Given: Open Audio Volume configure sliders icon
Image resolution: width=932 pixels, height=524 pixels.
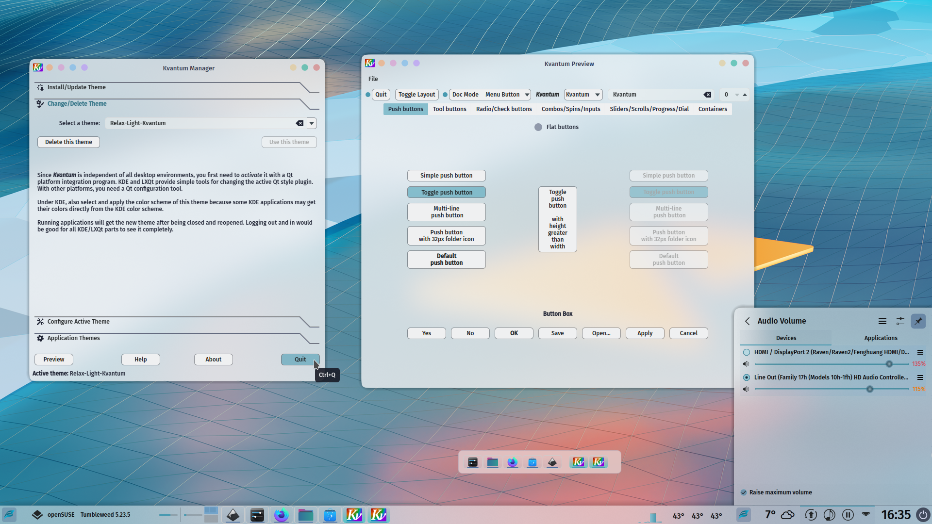Looking at the screenshot, I should tap(900, 321).
